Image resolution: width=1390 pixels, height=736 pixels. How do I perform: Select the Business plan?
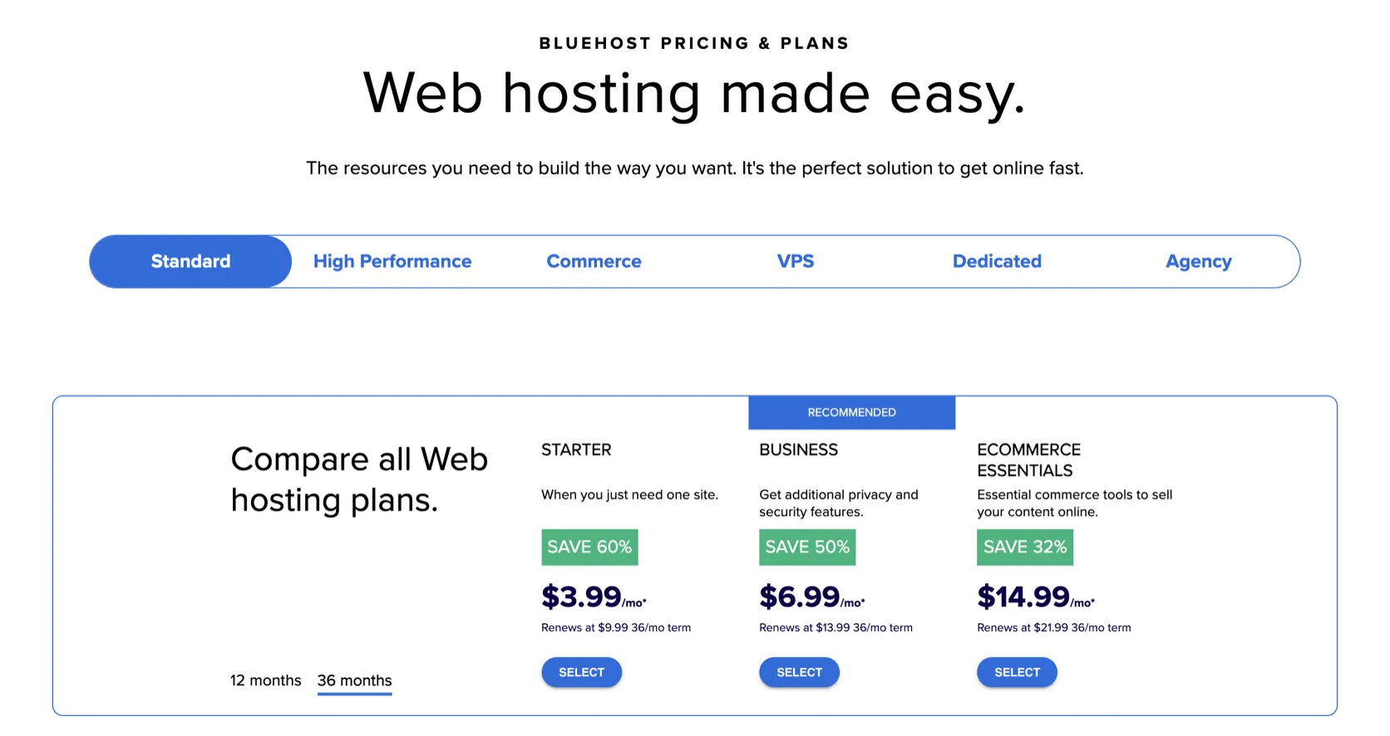click(799, 672)
